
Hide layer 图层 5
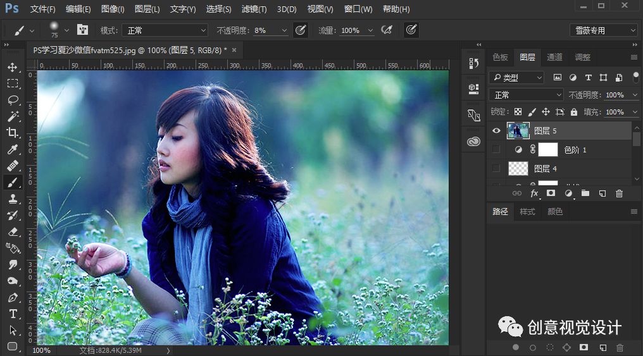(x=496, y=131)
